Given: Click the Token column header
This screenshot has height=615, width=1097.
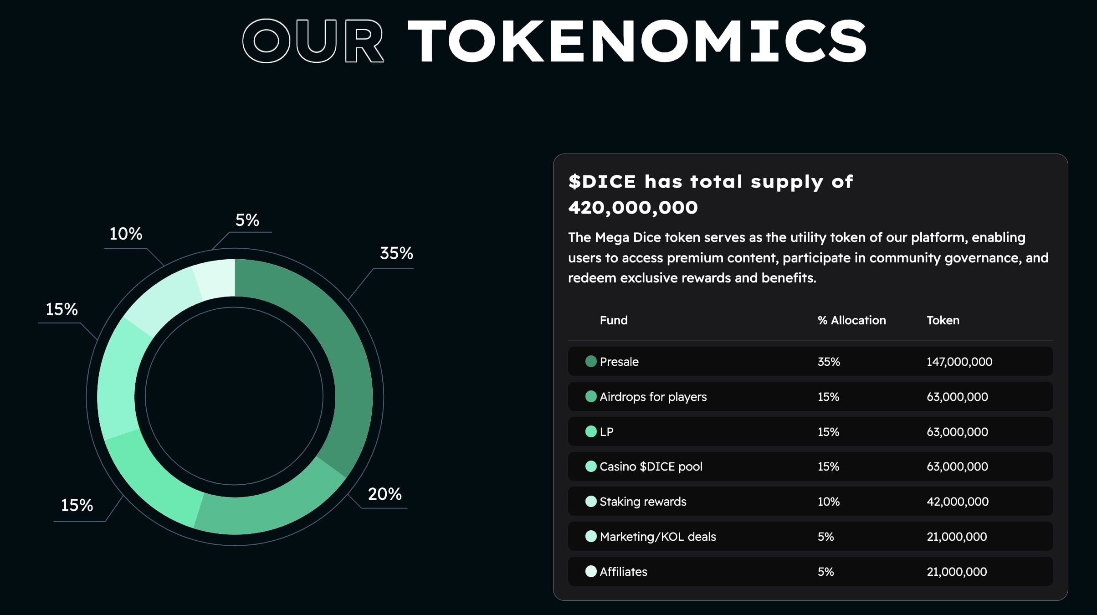Looking at the screenshot, I should 943,320.
